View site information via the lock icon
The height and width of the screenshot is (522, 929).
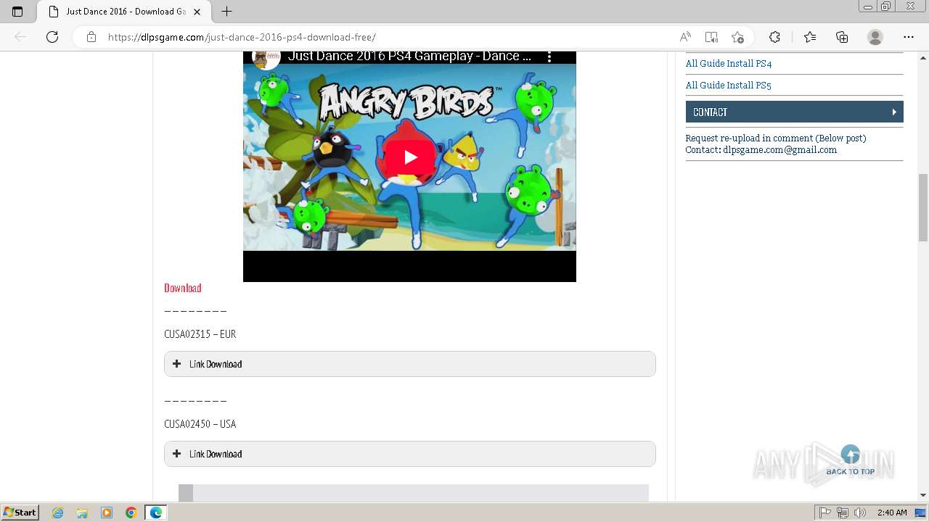pyautogui.click(x=91, y=37)
